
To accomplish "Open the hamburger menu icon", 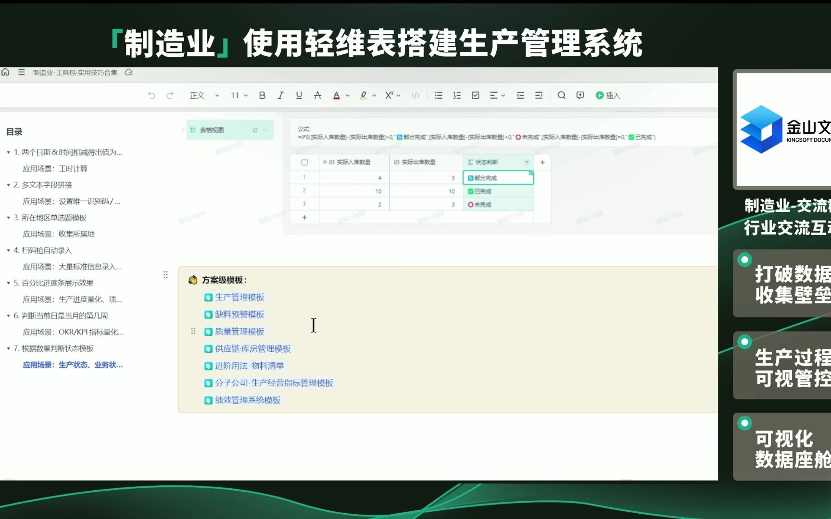I will click(x=21, y=72).
